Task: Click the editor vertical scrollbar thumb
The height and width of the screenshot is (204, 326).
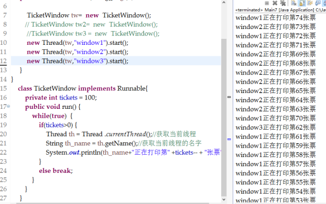Action: tap(224, 118)
